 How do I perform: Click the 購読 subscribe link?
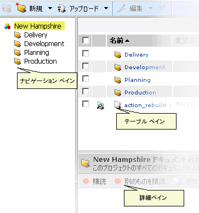(x=99, y=182)
